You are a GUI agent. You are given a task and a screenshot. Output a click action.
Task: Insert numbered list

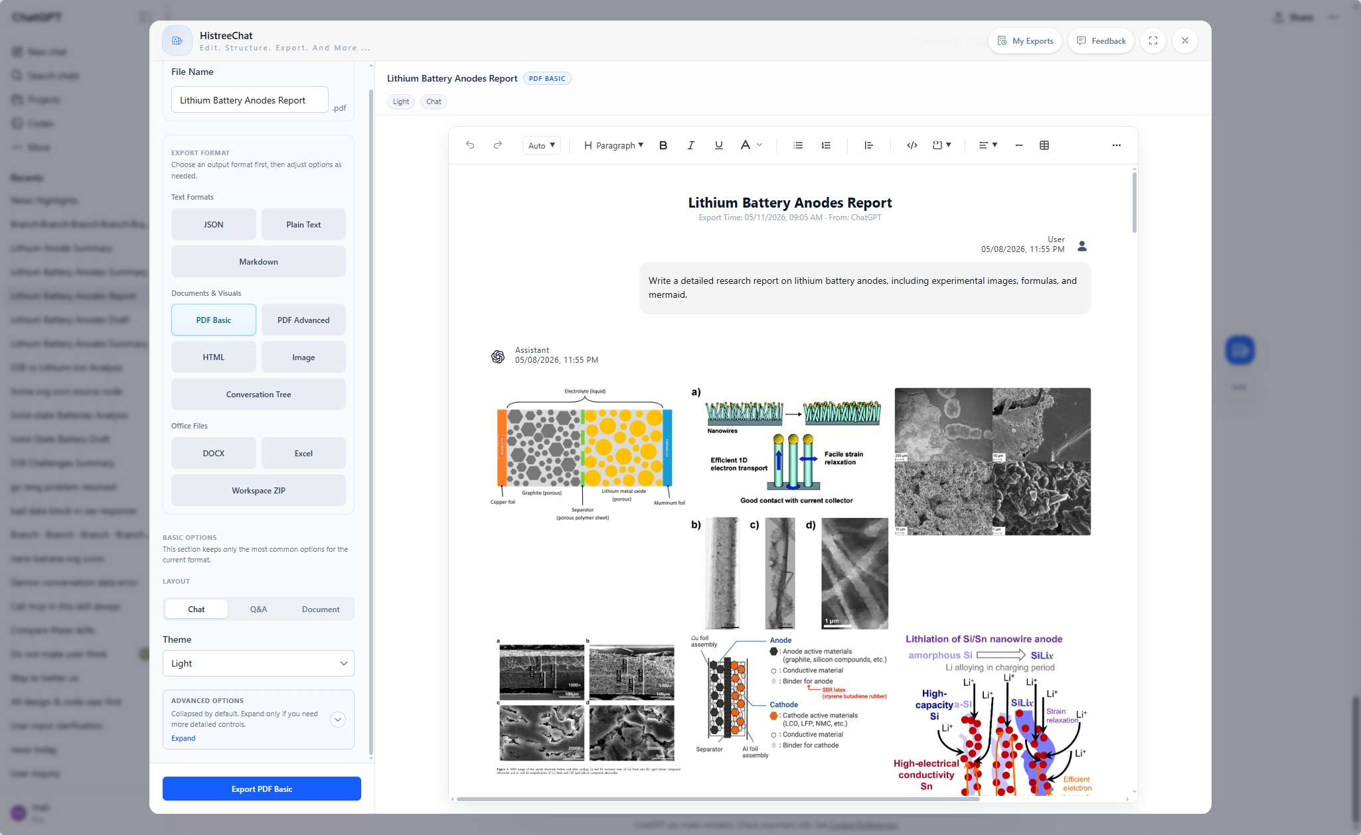click(826, 145)
